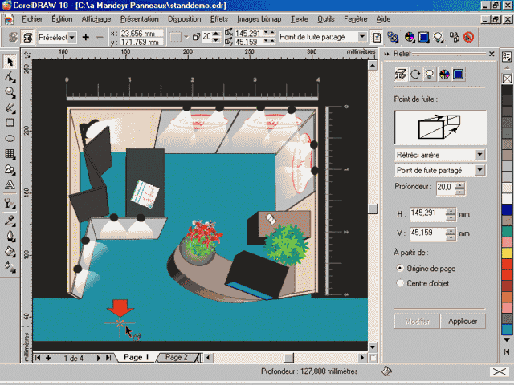Open the Présélections dropdown in property bar
This screenshot has height=385, width=514.
pyautogui.click(x=72, y=37)
